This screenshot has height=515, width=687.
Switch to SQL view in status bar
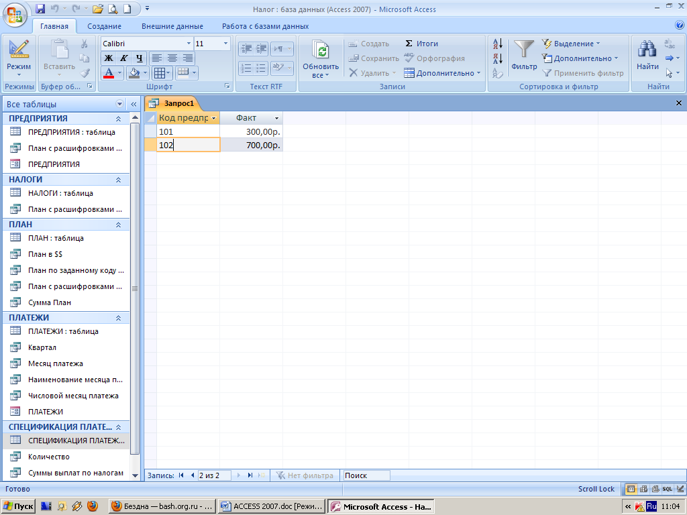click(668, 489)
